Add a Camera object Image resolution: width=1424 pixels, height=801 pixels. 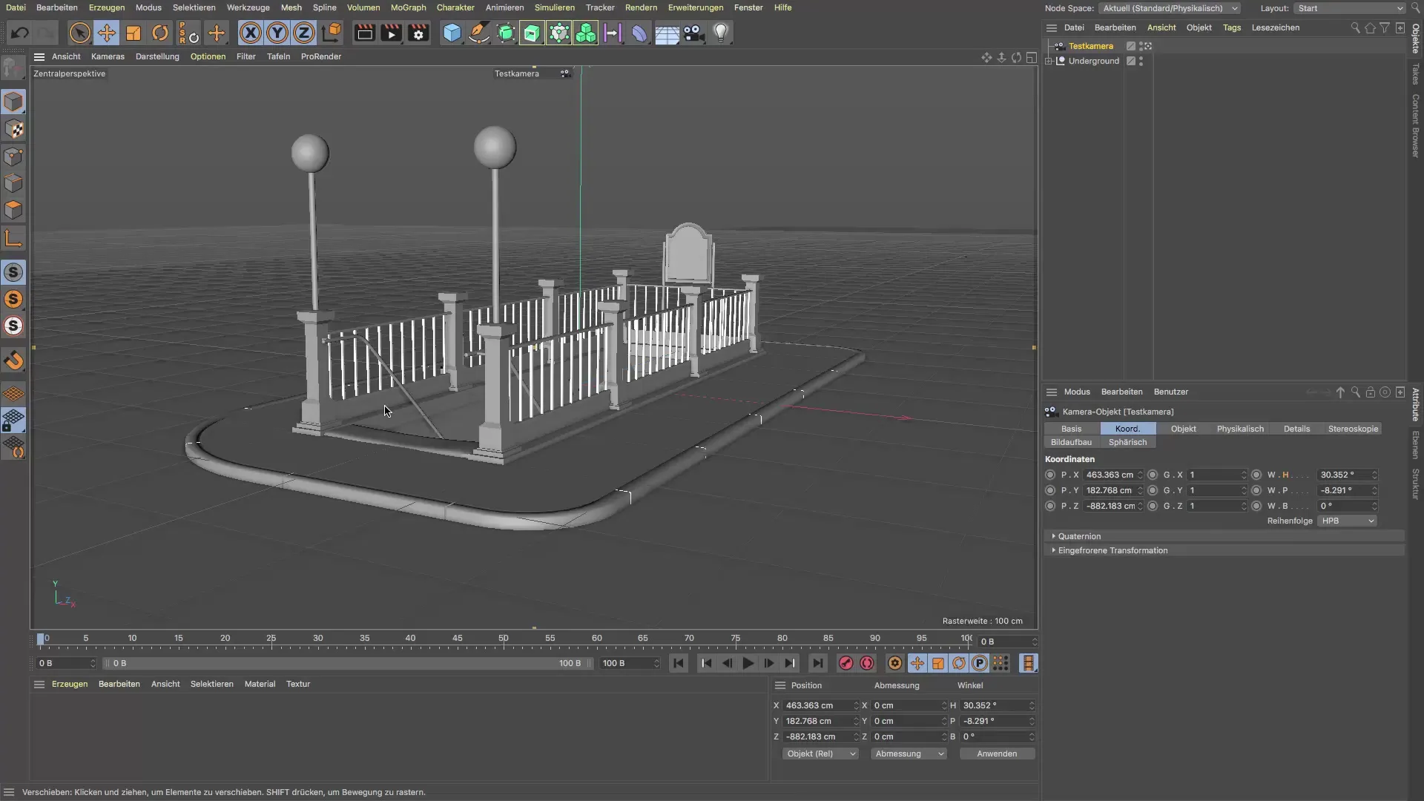click(693, 33)
